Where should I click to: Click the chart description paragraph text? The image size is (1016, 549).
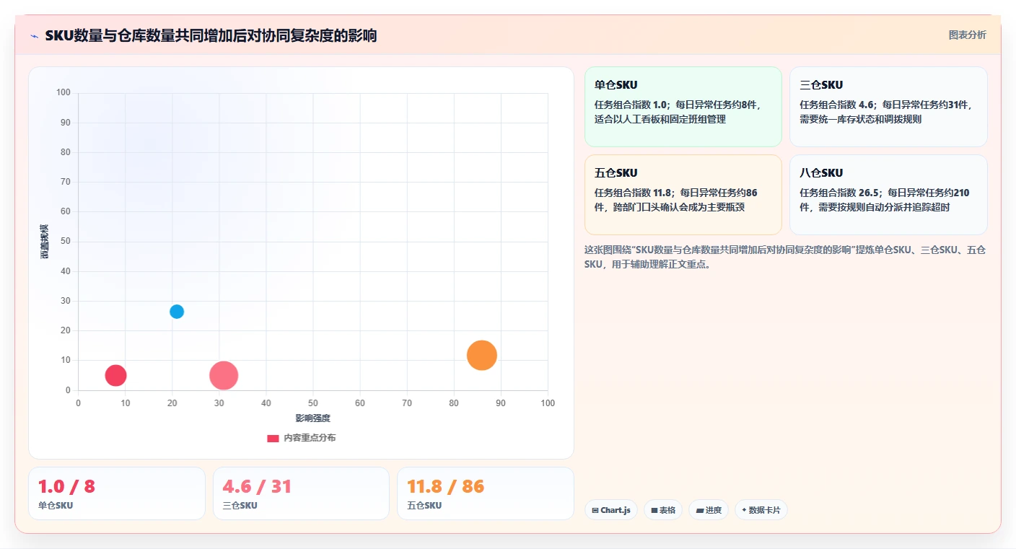tap(786, 257)
